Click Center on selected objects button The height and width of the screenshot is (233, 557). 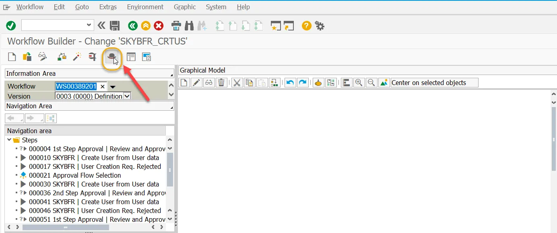(x=434, y=83)
